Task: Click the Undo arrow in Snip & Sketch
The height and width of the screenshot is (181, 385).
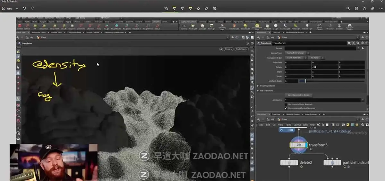Action: [x=24, y=8]
